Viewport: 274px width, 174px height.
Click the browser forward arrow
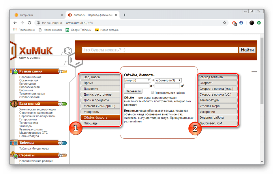click(x=22, y=23)
